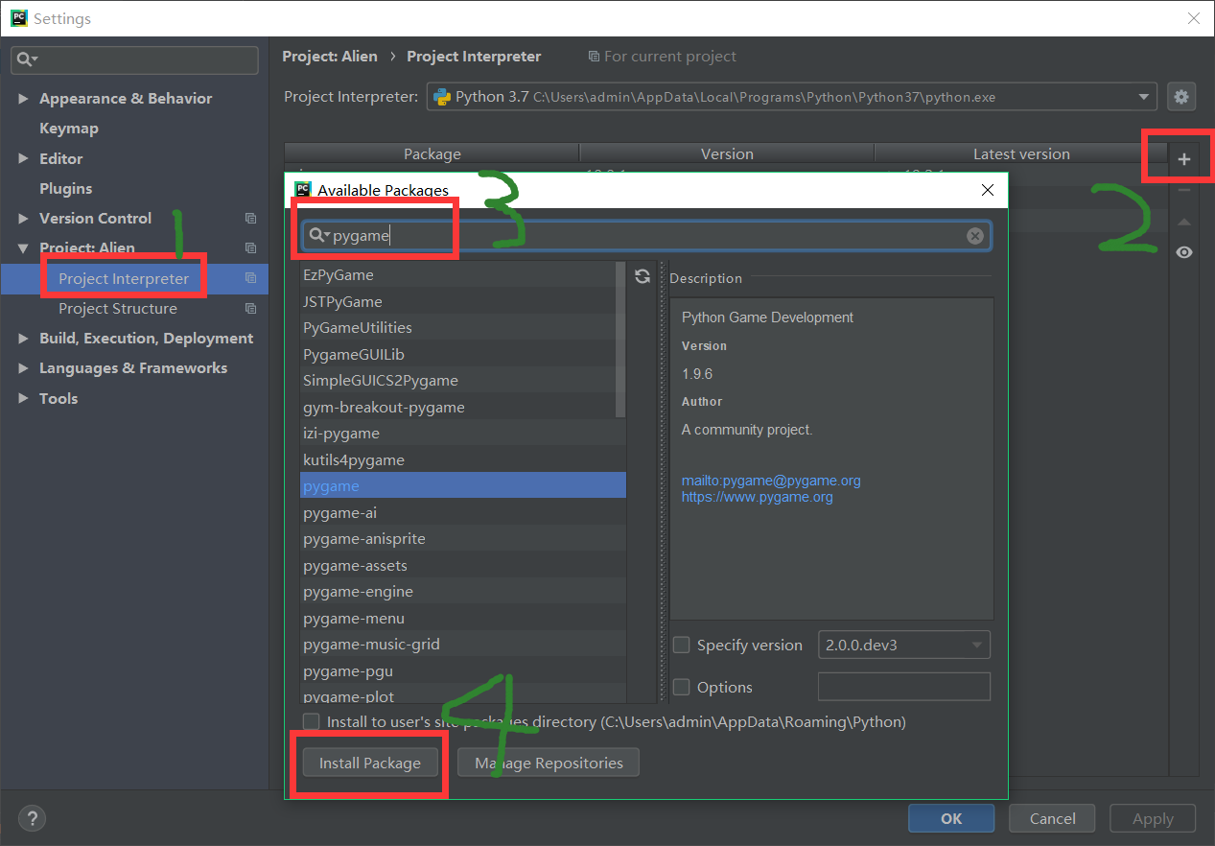
Task: Close the Available Packages dialog
Action: coord(988,190)
